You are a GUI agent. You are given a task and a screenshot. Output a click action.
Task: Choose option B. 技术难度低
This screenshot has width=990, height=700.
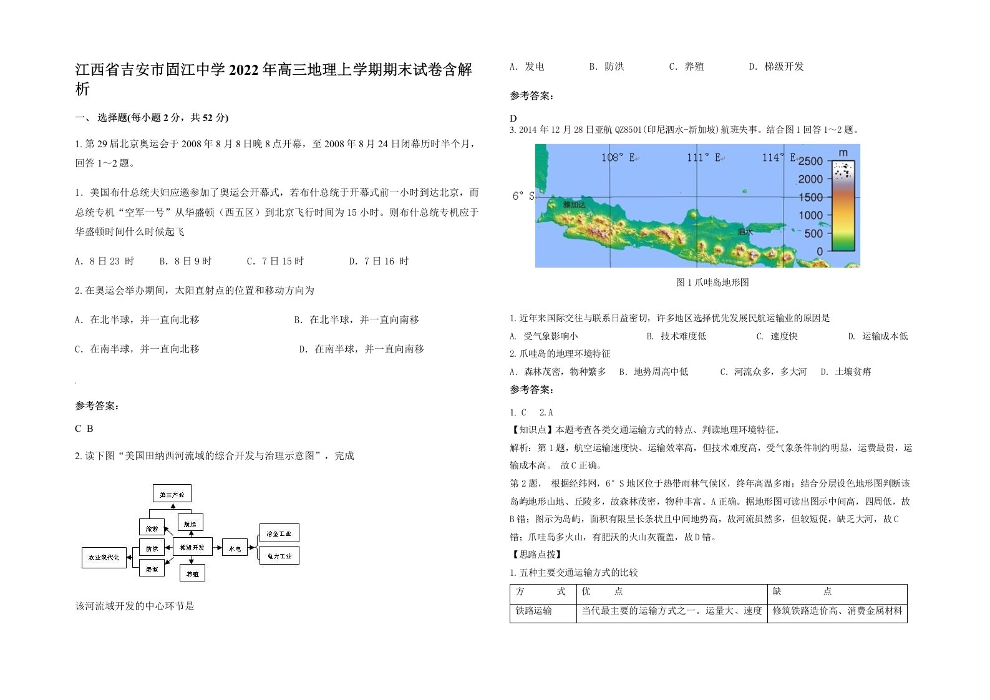pyautogui.click(x=677, y=336)
